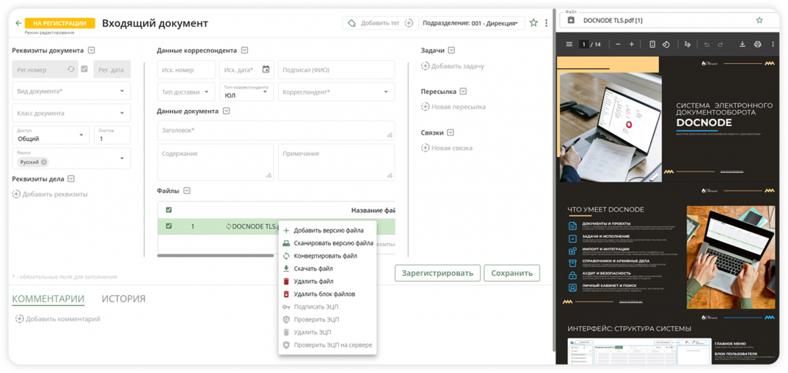Viewport: 788px width, 373px height.
Task: Click plus icon of Добавить комментарий
Action: tap(19, 319)
